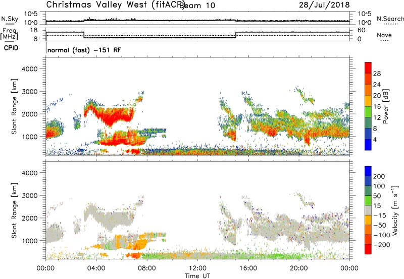Select the 'N.Sky' legend label
404x279 pixels.
pos(10,19)
